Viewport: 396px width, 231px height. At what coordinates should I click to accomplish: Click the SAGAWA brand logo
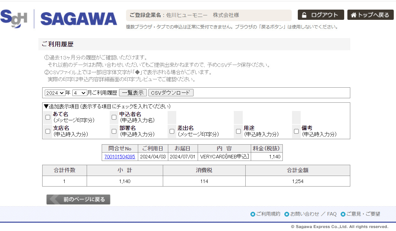click(x=79, y=19)
